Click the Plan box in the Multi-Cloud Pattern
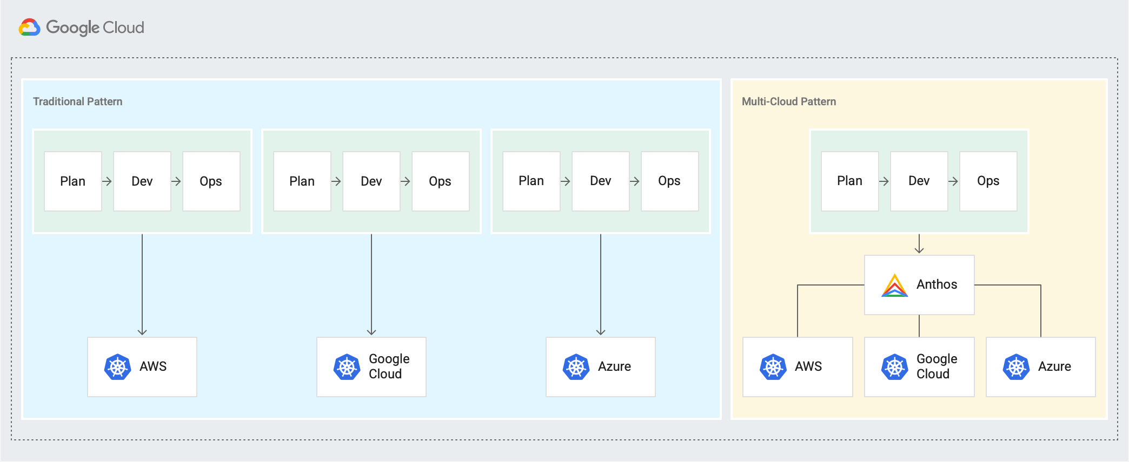 click(849, 181)
